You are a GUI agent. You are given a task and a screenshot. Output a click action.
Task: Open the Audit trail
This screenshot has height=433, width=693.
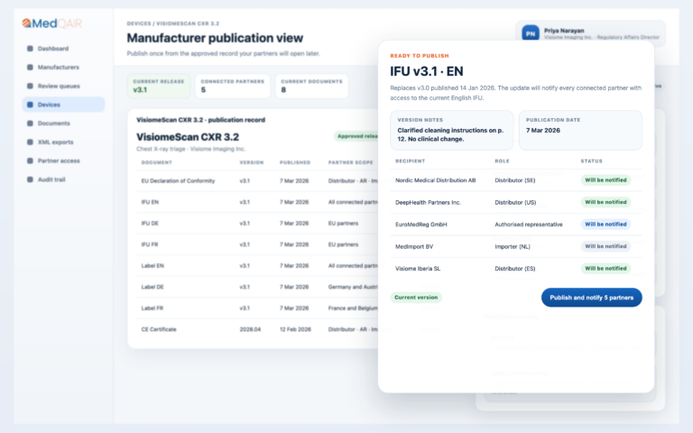pyautogui.click(x=63, y=180)
